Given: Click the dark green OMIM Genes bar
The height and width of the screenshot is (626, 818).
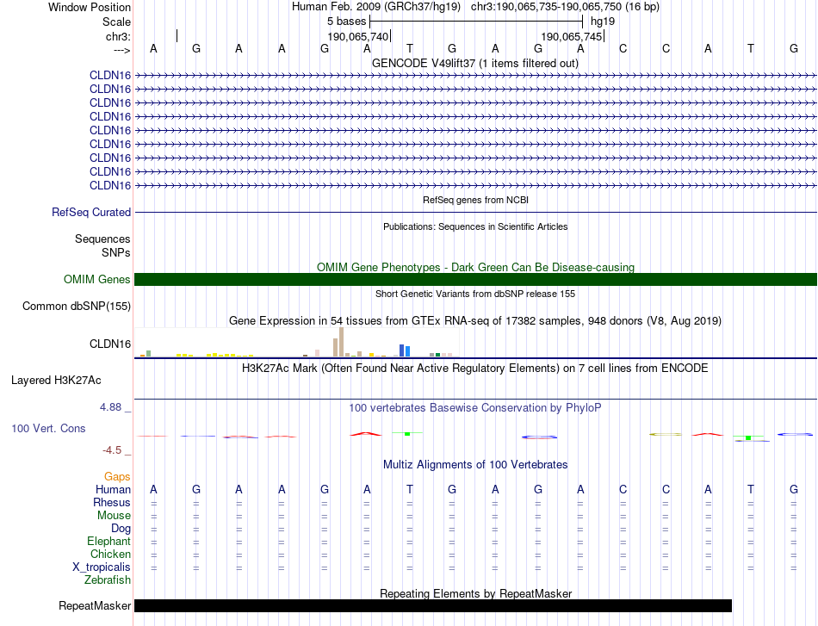Looking at the screenshot, I should pos(475,280).
